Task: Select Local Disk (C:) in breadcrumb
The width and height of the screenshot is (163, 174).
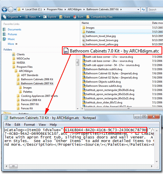Action: (x=34, y=9)
